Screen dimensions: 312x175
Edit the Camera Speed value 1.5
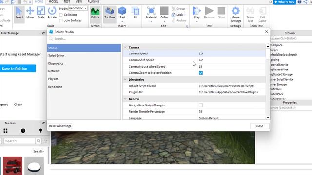232,53
